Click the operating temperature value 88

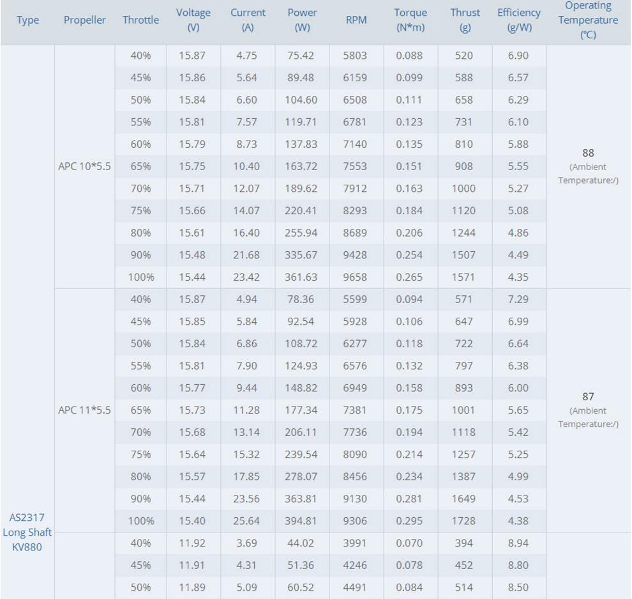pos(588,153)
